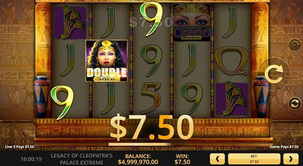Click the lotus fan symbol on fifth reel
Image resolution: width=303 pixels, height=166 pixels.
click(x=232, y=99)
